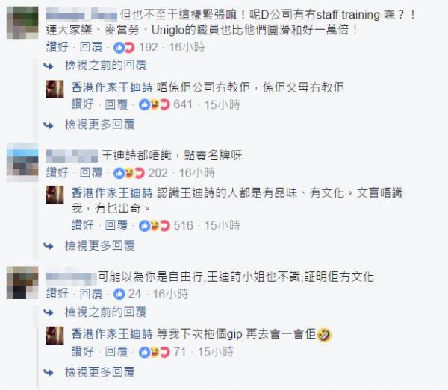Screen dimensions: 448x390
Task: Like the 點賣名牌呀 comment
Action: [x=57, y=173]
